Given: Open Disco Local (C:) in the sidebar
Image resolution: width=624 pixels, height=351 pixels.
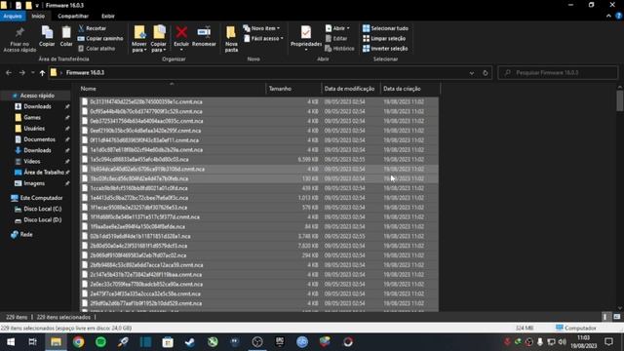Looking at the screenshot, I should pos(42,209).
